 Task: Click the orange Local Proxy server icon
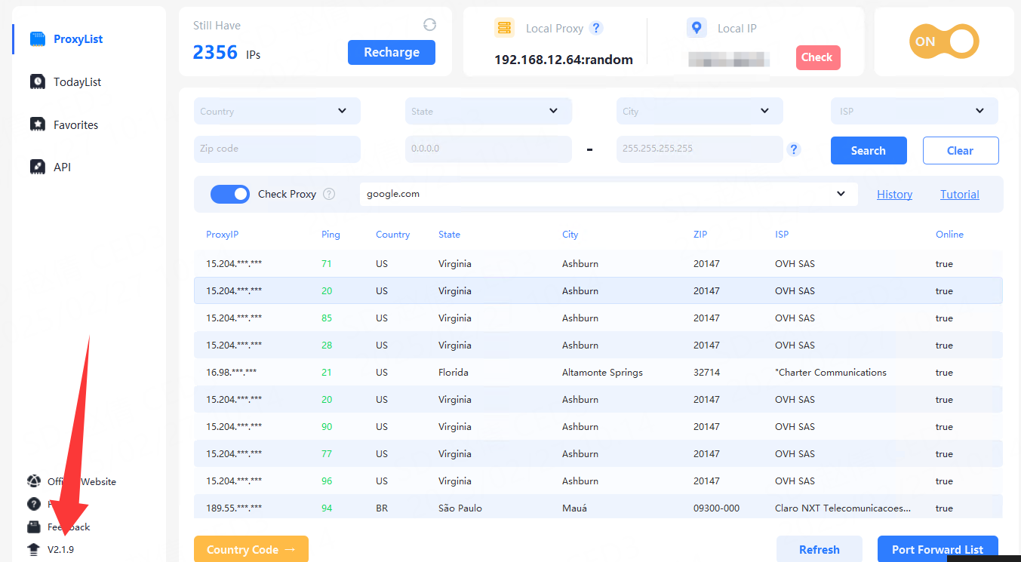pyautogui.click(x=504, y=28)
